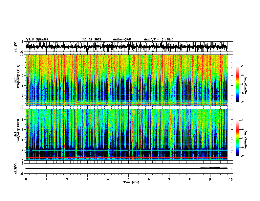
Task: Click the ch.3 voltage trace panel
Action: (126, 168)
